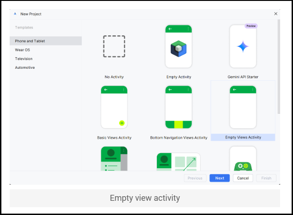Click the Cancel button
The height and width of the screenshot is (215, 293).
[243, 178]
